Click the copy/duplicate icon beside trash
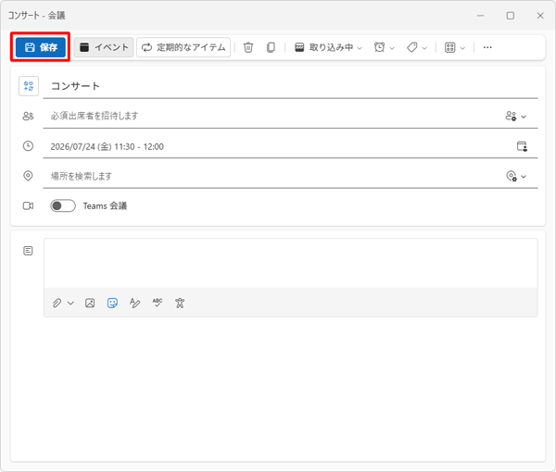This screenshot has width=556, height=472. [271, 47]
